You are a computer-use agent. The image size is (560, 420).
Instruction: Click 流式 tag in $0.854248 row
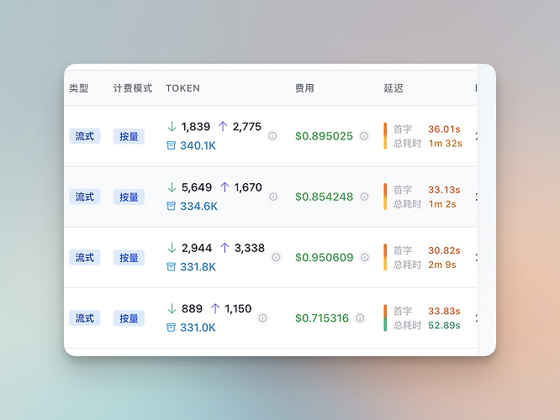(x=85, y=197)
